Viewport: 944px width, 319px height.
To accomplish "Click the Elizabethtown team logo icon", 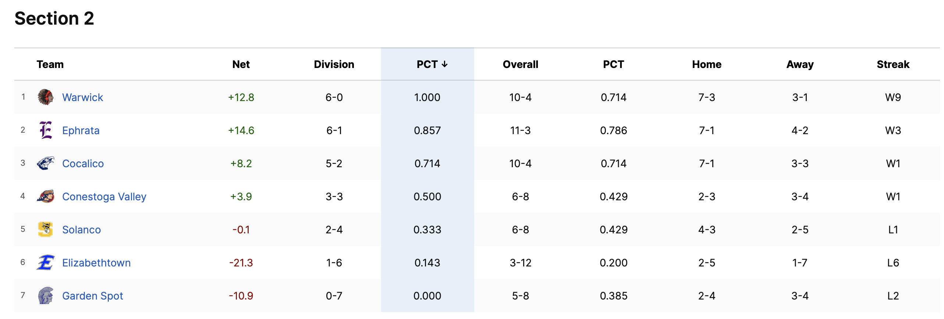I will click(46, 262).
